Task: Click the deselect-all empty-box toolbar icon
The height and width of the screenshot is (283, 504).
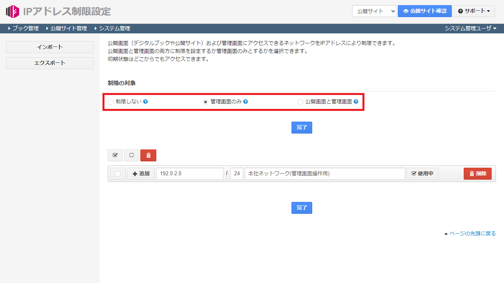Action: (x=132, y=155)
